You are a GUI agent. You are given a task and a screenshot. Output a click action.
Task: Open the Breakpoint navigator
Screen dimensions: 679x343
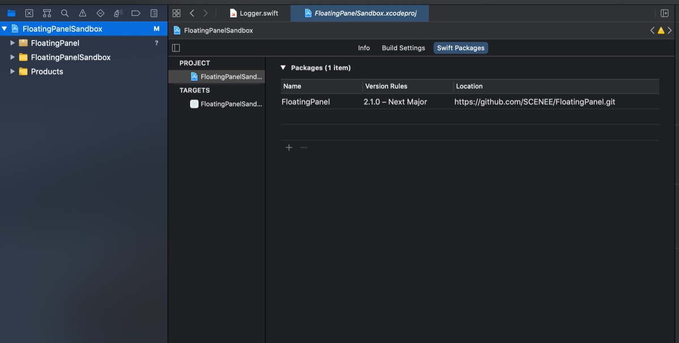click(136, 13)
